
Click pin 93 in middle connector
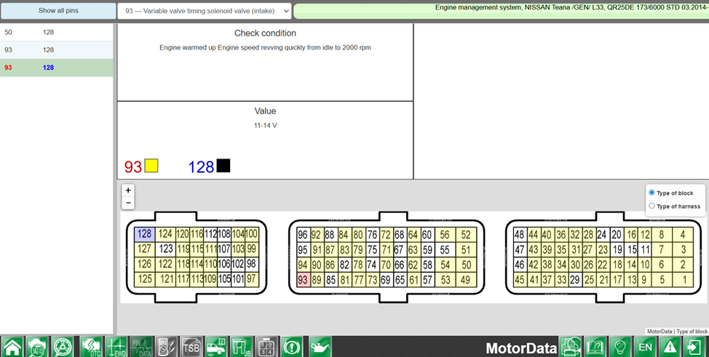click(x=303, y=280)
